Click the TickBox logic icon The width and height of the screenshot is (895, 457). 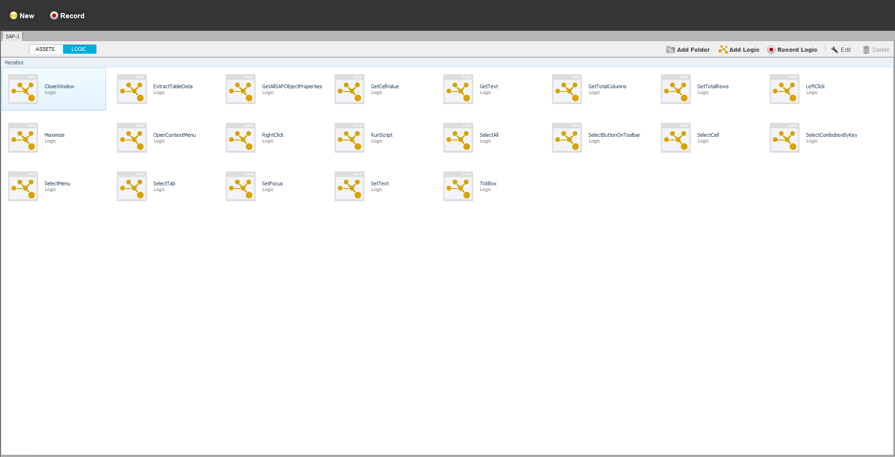(458, 186)
